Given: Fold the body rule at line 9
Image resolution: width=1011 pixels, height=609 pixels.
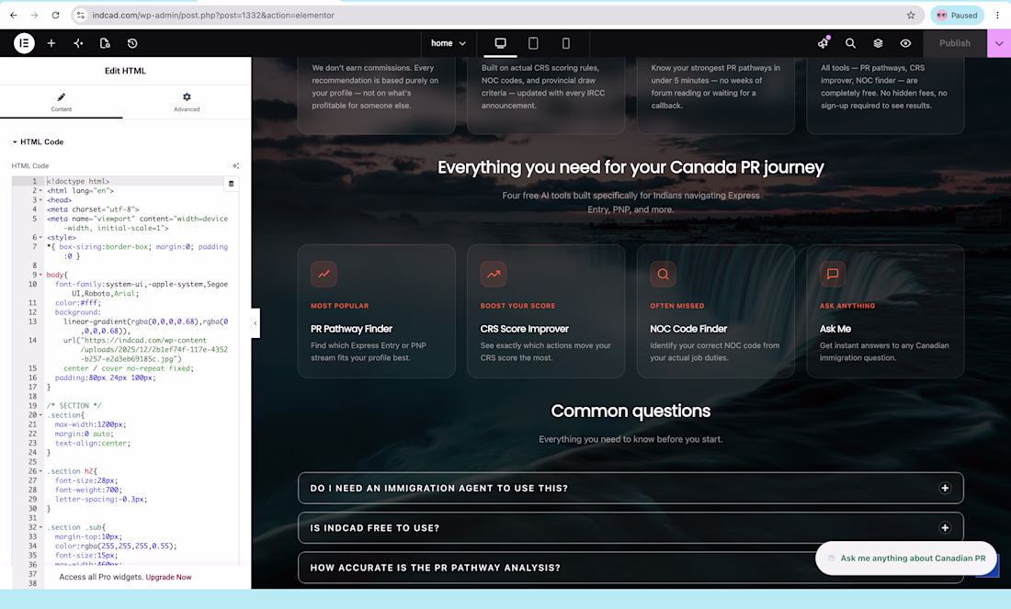Looking at the screenshot, I should click(40, 275).
